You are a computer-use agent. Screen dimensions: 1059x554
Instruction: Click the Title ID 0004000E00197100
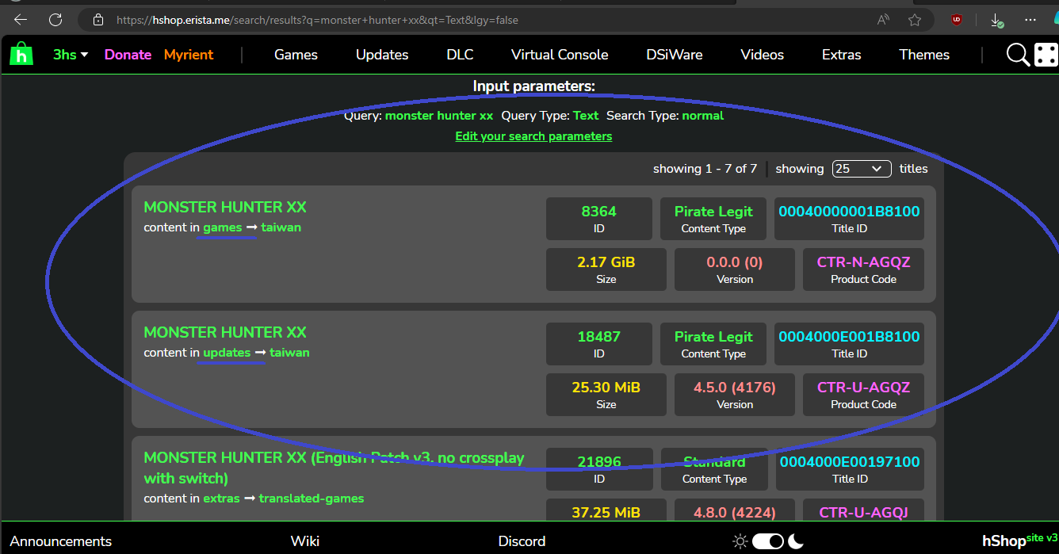850,462
